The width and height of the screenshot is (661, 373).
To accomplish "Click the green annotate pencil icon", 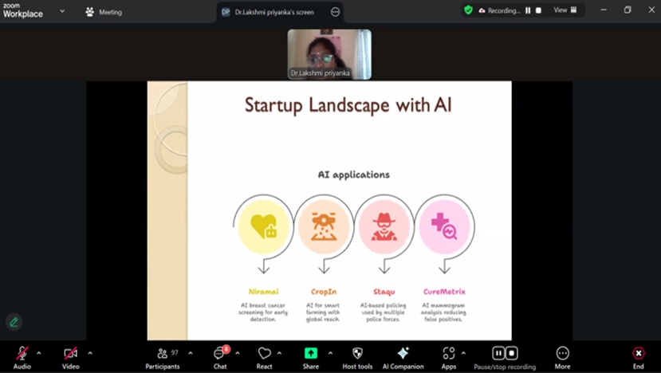I will tap(14, 322).
